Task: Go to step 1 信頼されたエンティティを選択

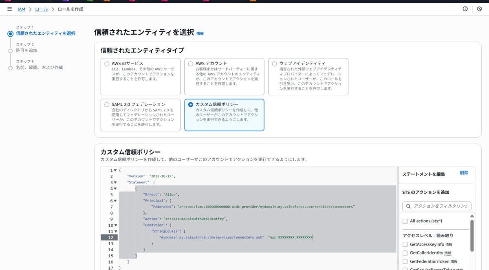Action: 46,33
